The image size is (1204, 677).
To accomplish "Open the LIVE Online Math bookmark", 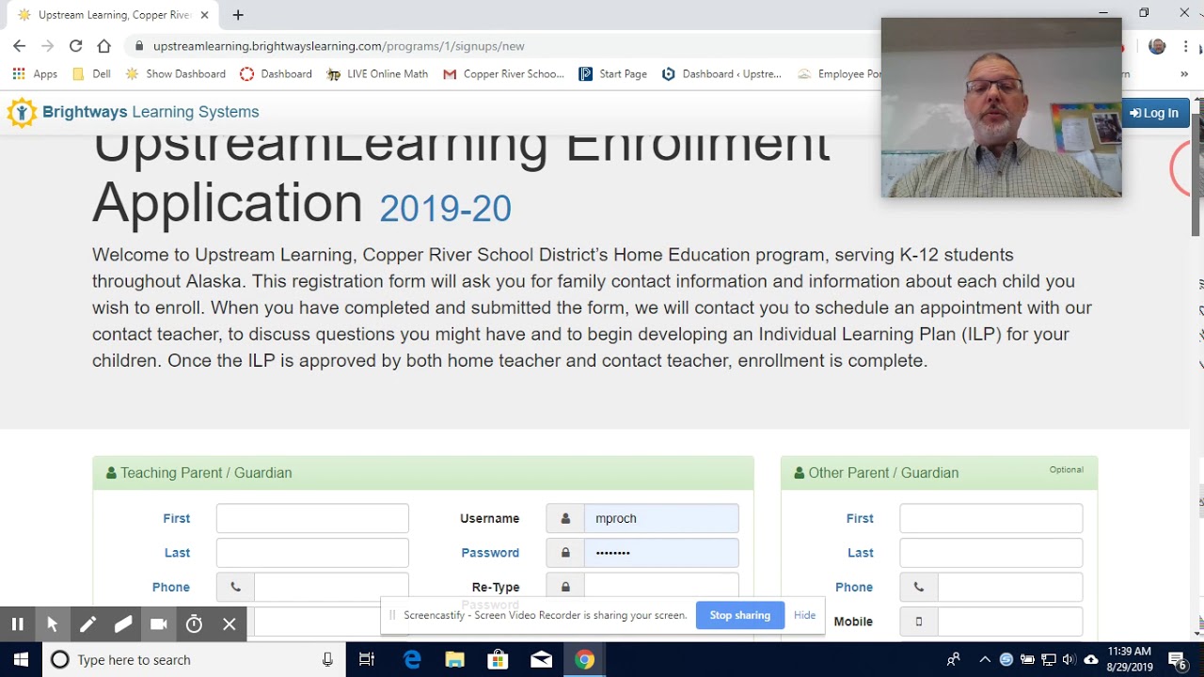I will [377, 74].
